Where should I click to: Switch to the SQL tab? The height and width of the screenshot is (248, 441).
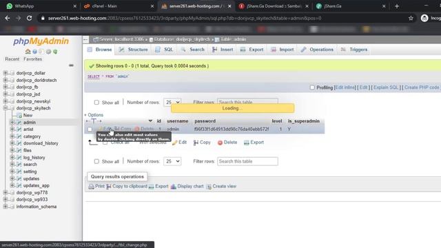[x=164, y=50]
